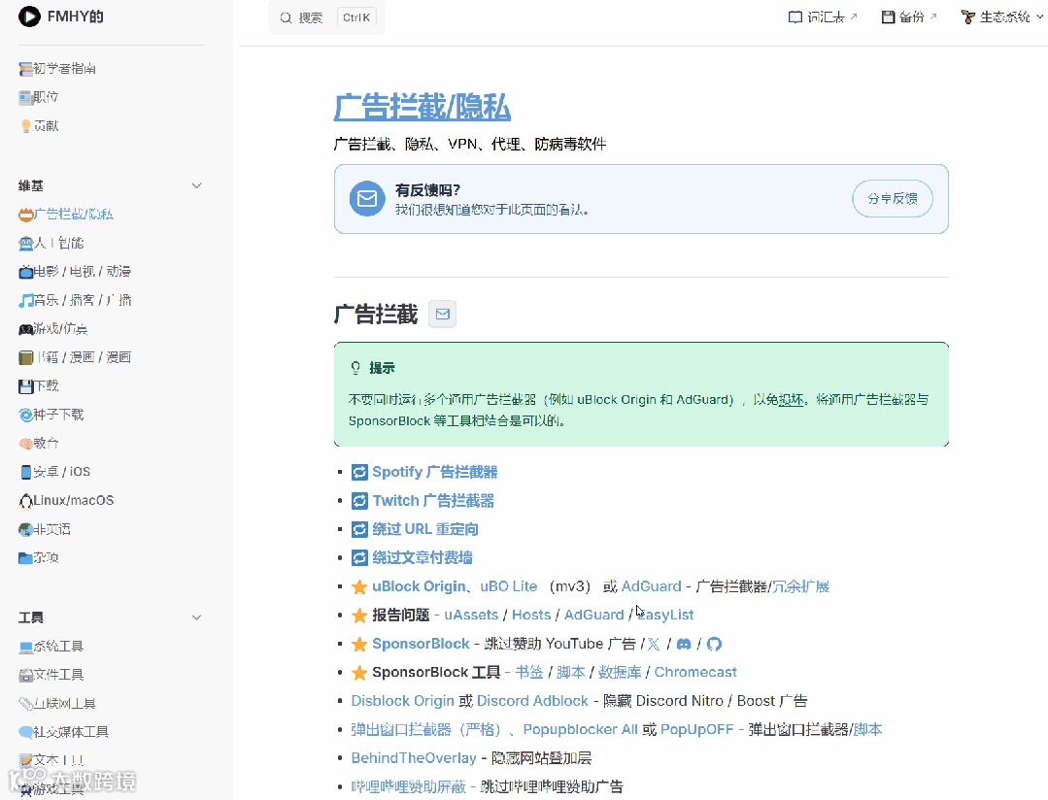Image resolution: width=1048 pixels, height=800 pixels.
Task: Click the refresh icon before Spotify 广告拦截器
Action: (359, 473)
